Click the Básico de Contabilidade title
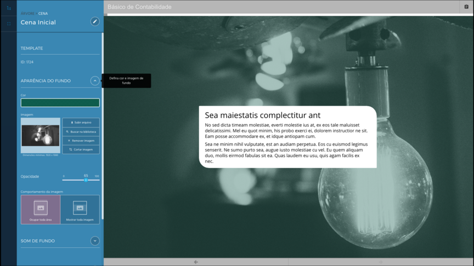The width and height of the screenshot is (474, 266). tap(139, 7)
